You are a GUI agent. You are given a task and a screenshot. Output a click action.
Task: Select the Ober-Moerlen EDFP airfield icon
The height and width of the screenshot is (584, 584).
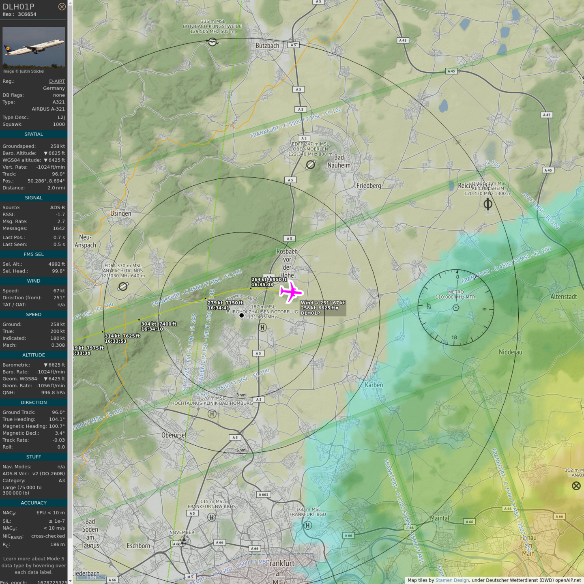coord(311,165)
